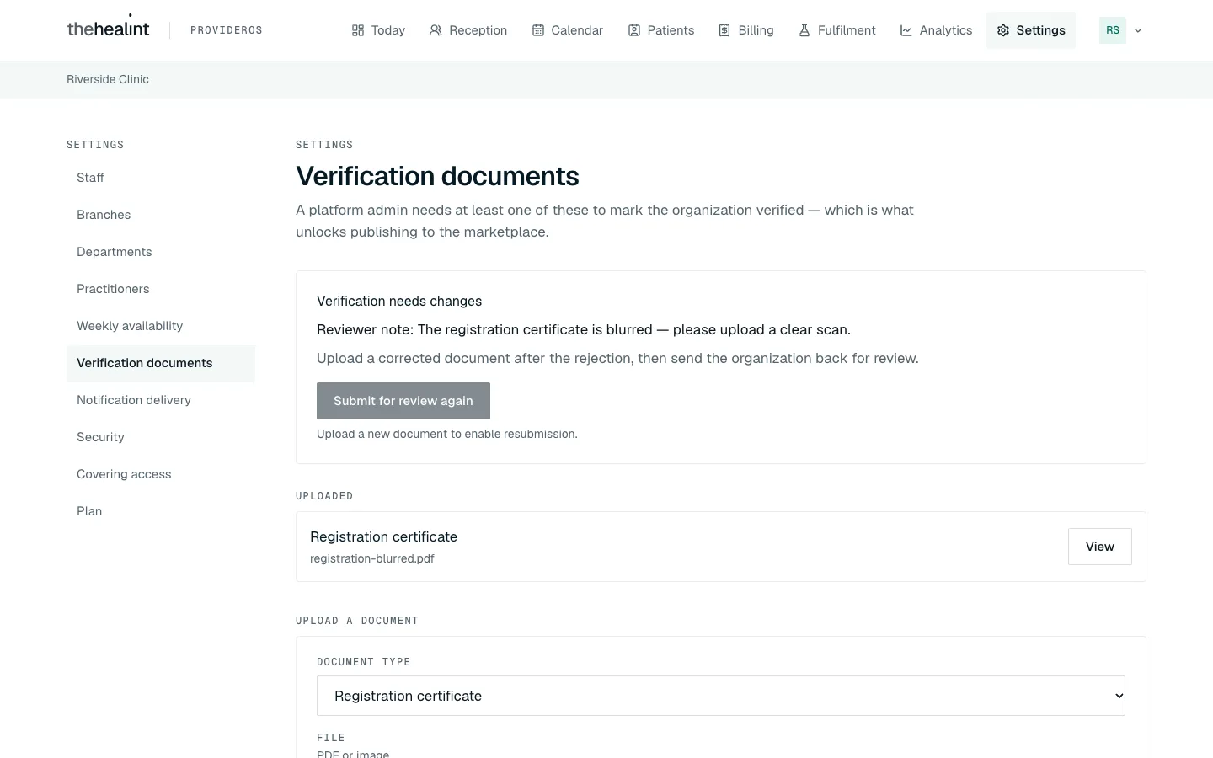
Task: Expand the account menu chevron
Action: coord(1138,30)
